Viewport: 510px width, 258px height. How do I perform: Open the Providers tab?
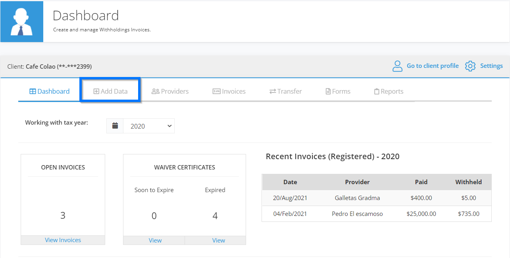click(x=170, y=91)
